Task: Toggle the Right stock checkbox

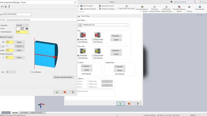Action: point(88,81)
